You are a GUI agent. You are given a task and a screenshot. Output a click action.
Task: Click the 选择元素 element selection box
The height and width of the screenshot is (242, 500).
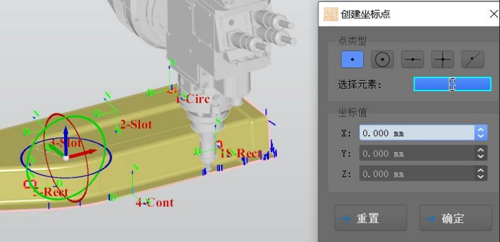[452, 84]
